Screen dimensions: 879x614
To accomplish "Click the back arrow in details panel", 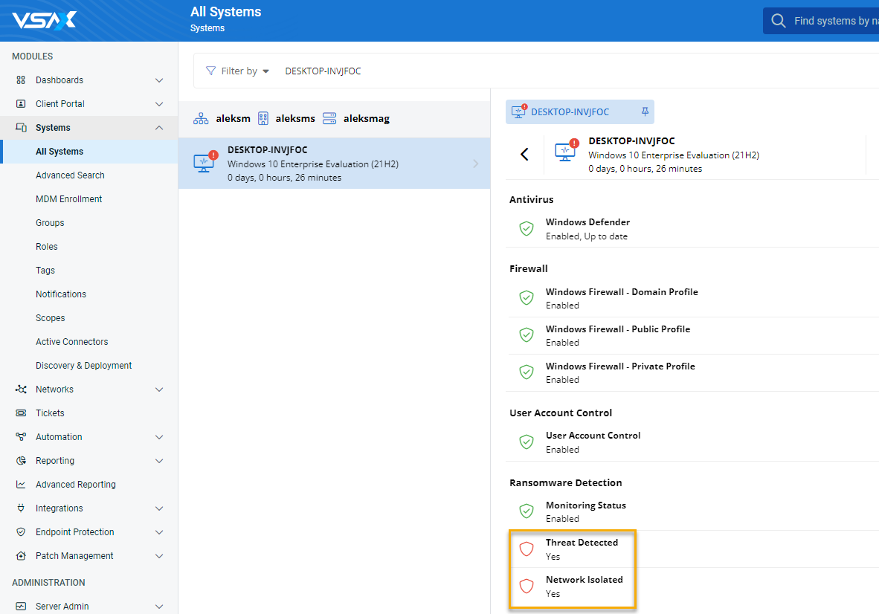I will pyautogui.click(x=524, y=154).
